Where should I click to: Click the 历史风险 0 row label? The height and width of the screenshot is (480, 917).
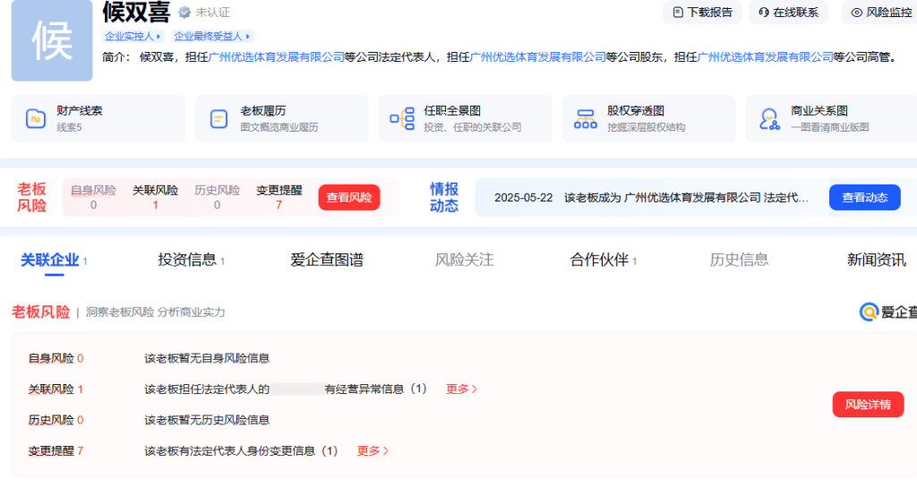(x=56, y=420)
